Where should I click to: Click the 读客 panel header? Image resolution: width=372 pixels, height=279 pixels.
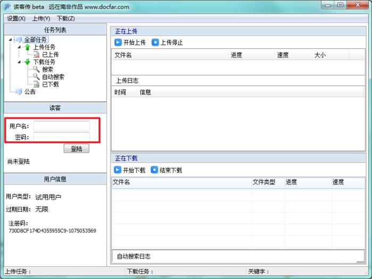[55, 108]
